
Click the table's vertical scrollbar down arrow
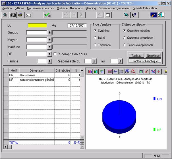(82, 137)
